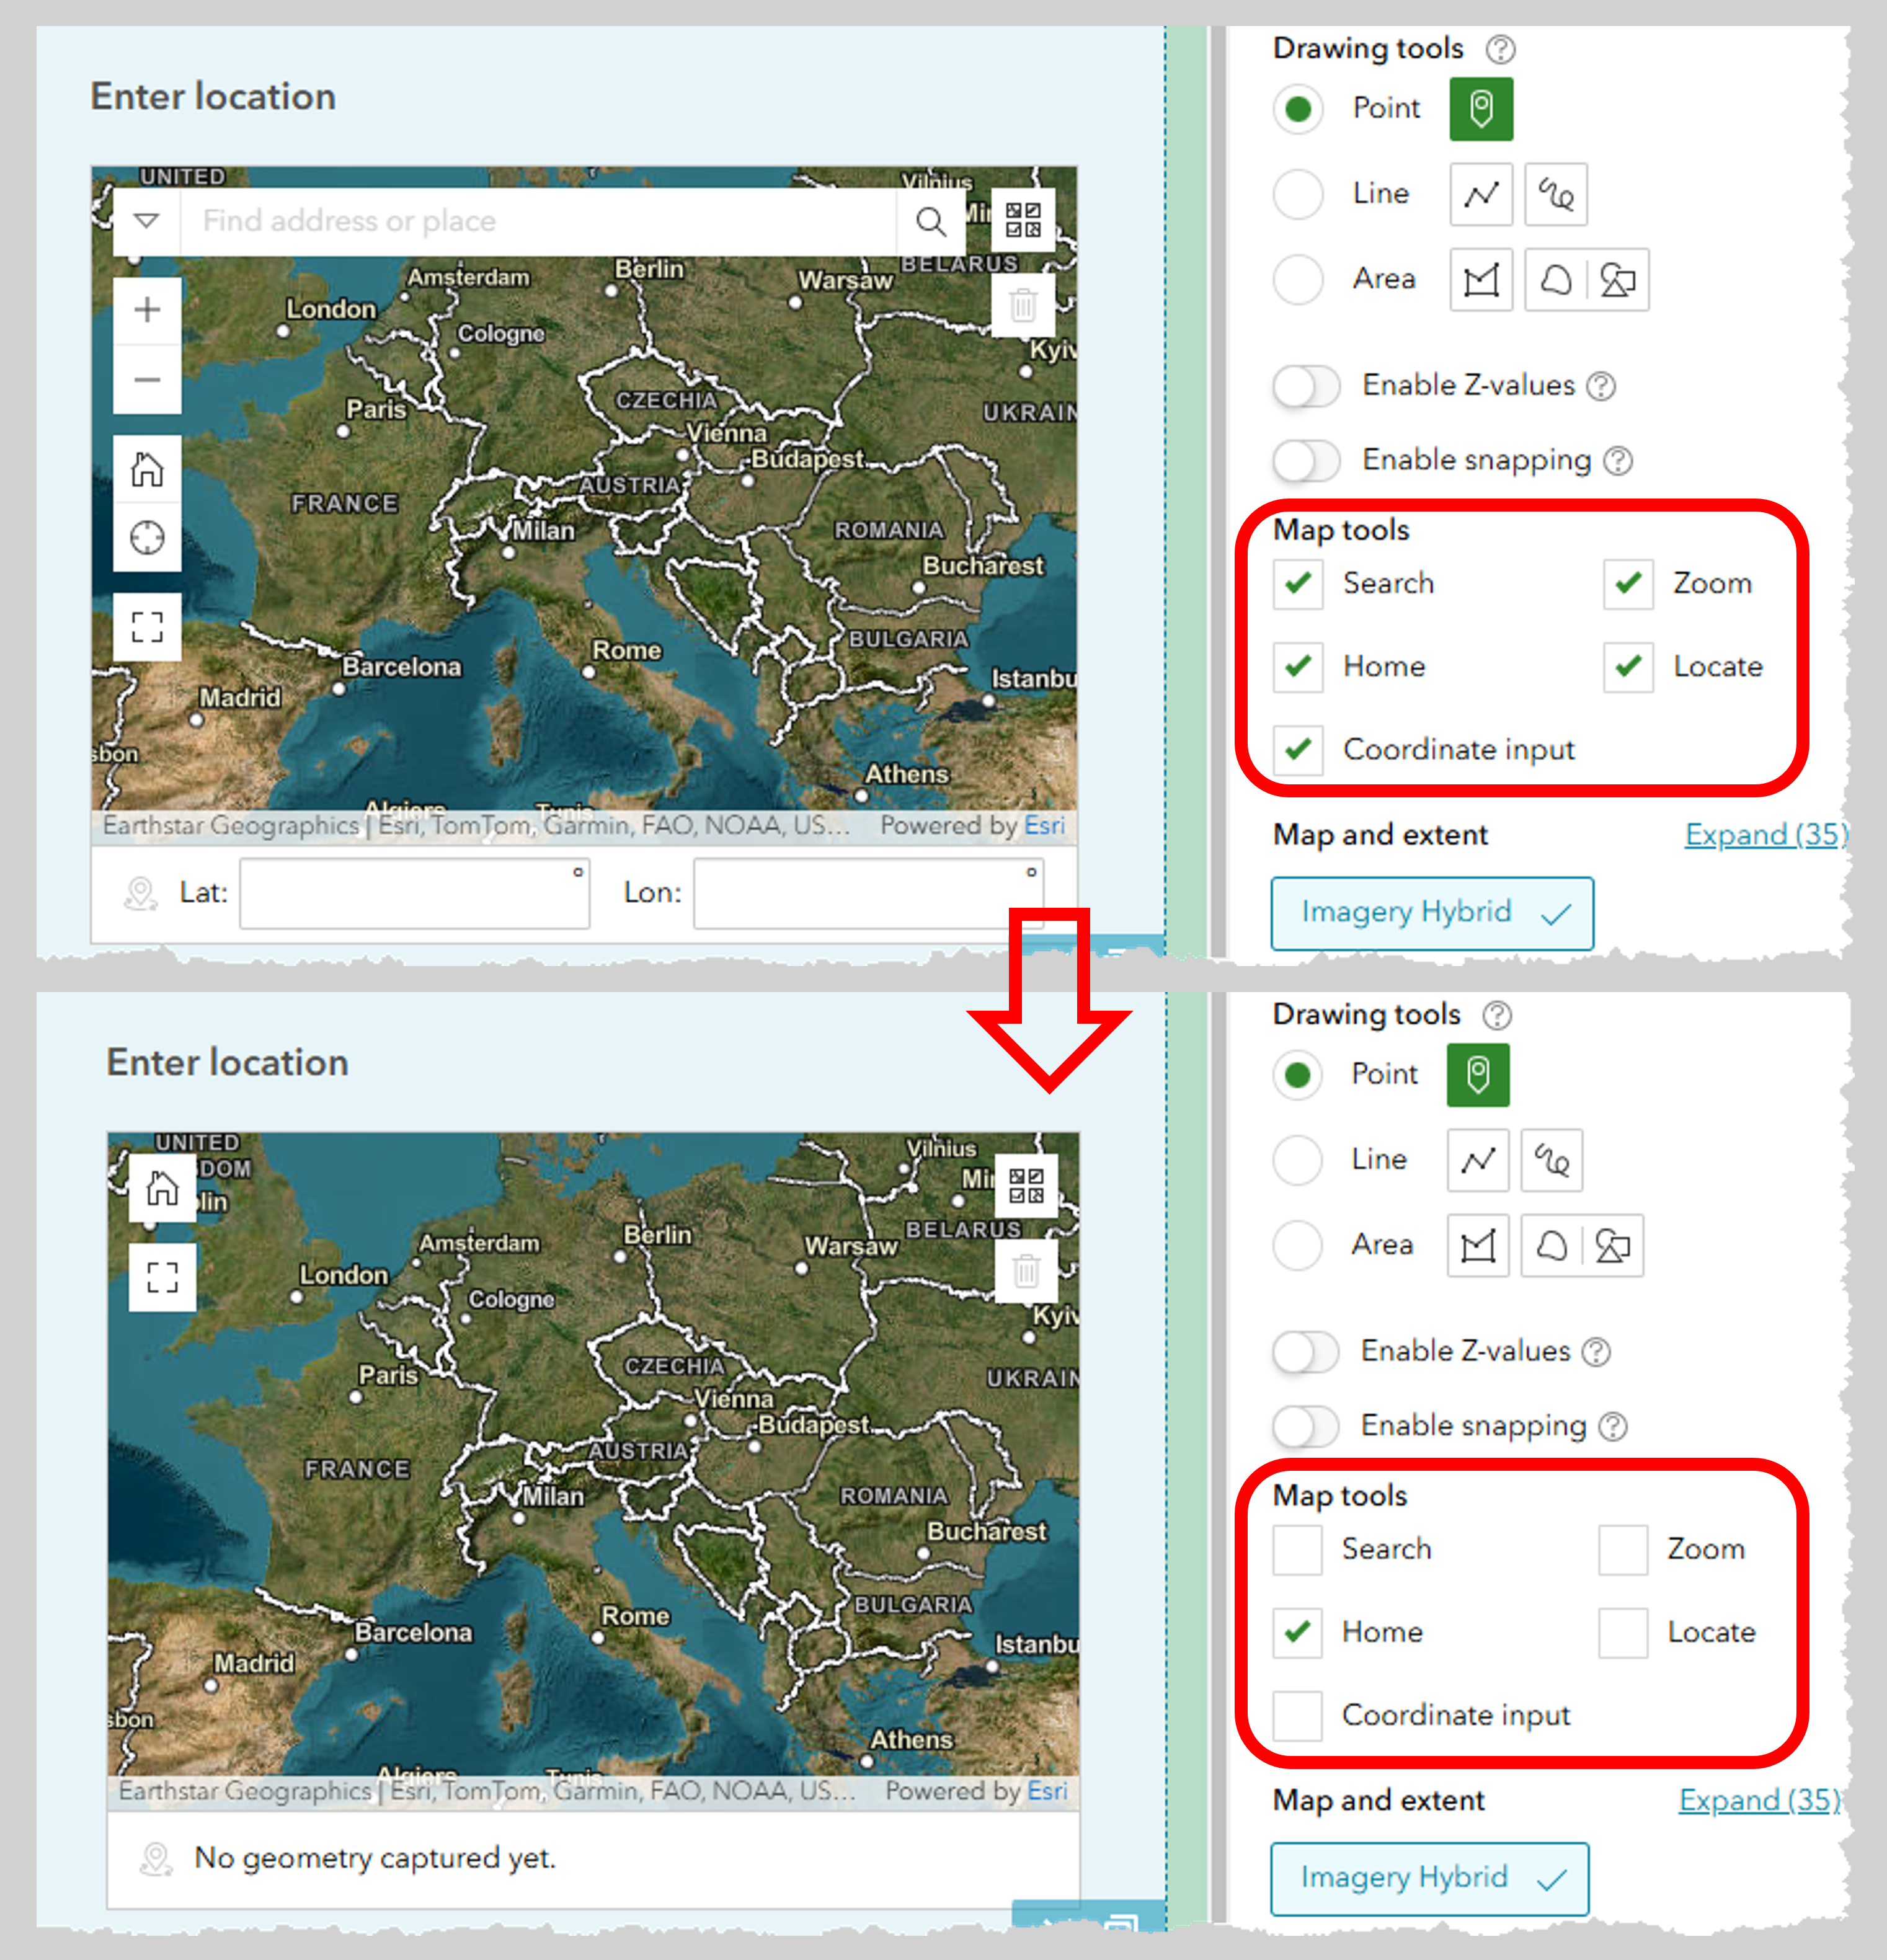
Task: Select the freehand line drawing icon
Action: click(1555, 194)
